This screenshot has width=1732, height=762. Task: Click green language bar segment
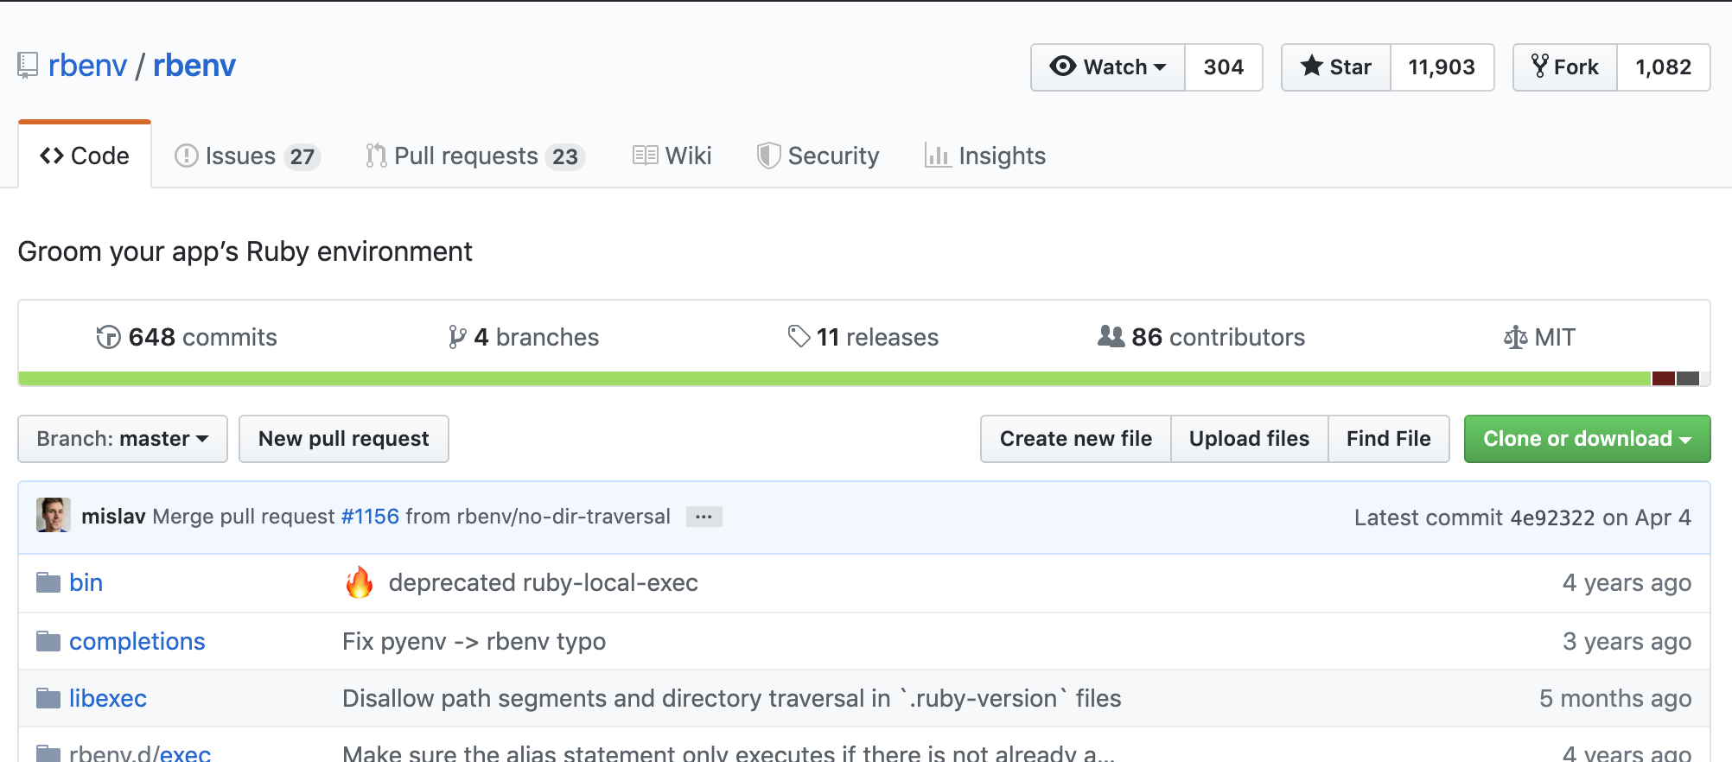(x=835, y=378)
